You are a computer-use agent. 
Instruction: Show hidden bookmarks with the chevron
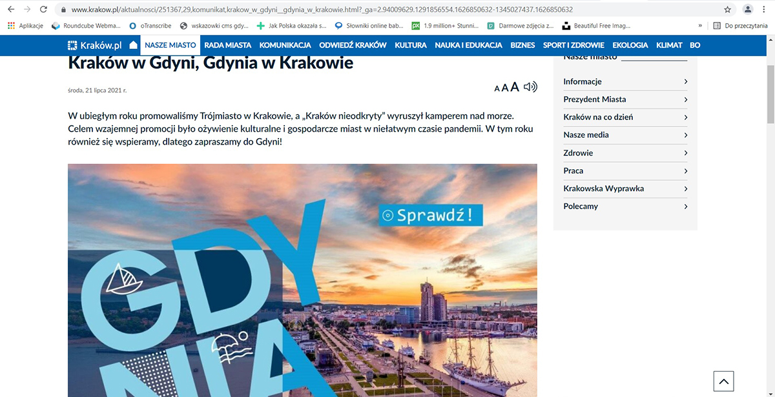coord(700,26)
